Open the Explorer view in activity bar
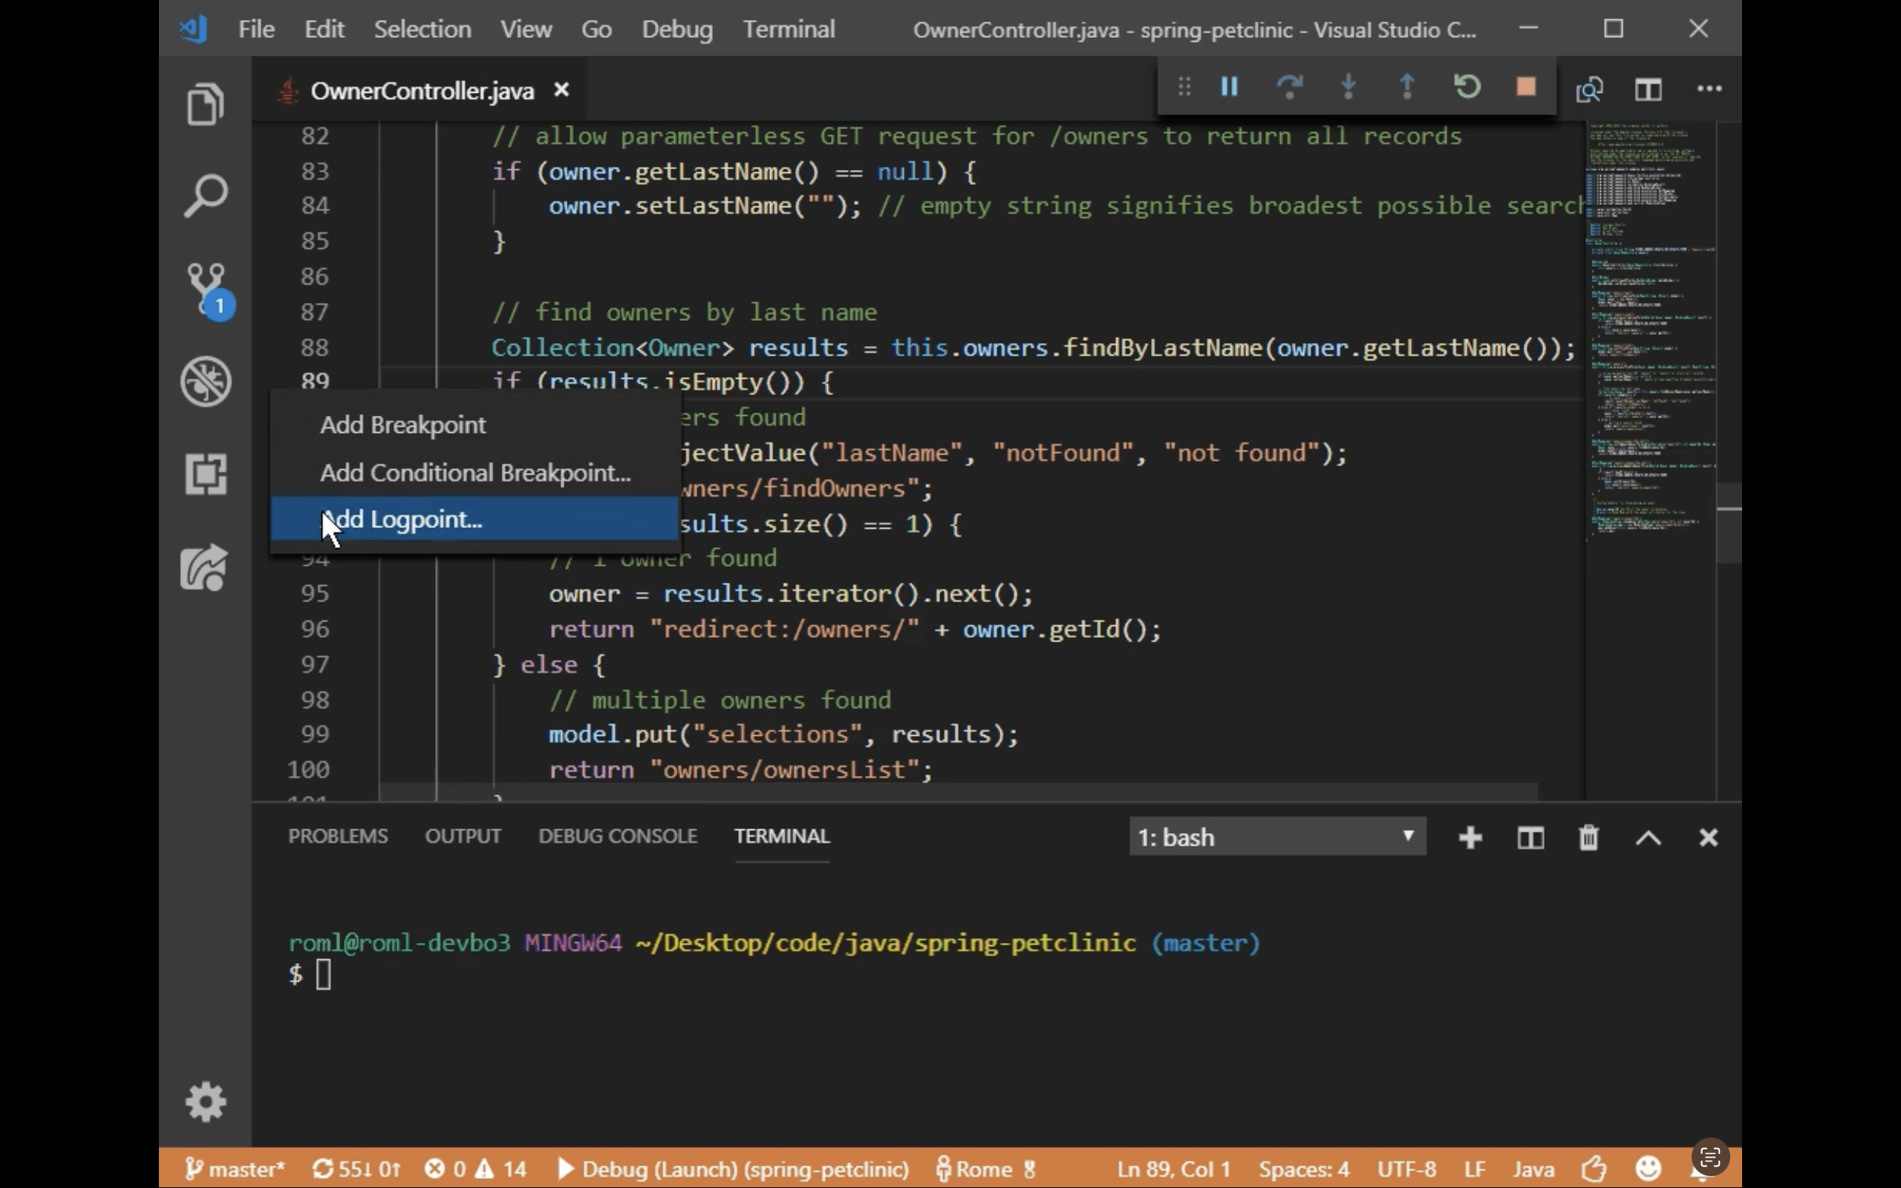The image size is (1901, 1188). tap(205, 104)
